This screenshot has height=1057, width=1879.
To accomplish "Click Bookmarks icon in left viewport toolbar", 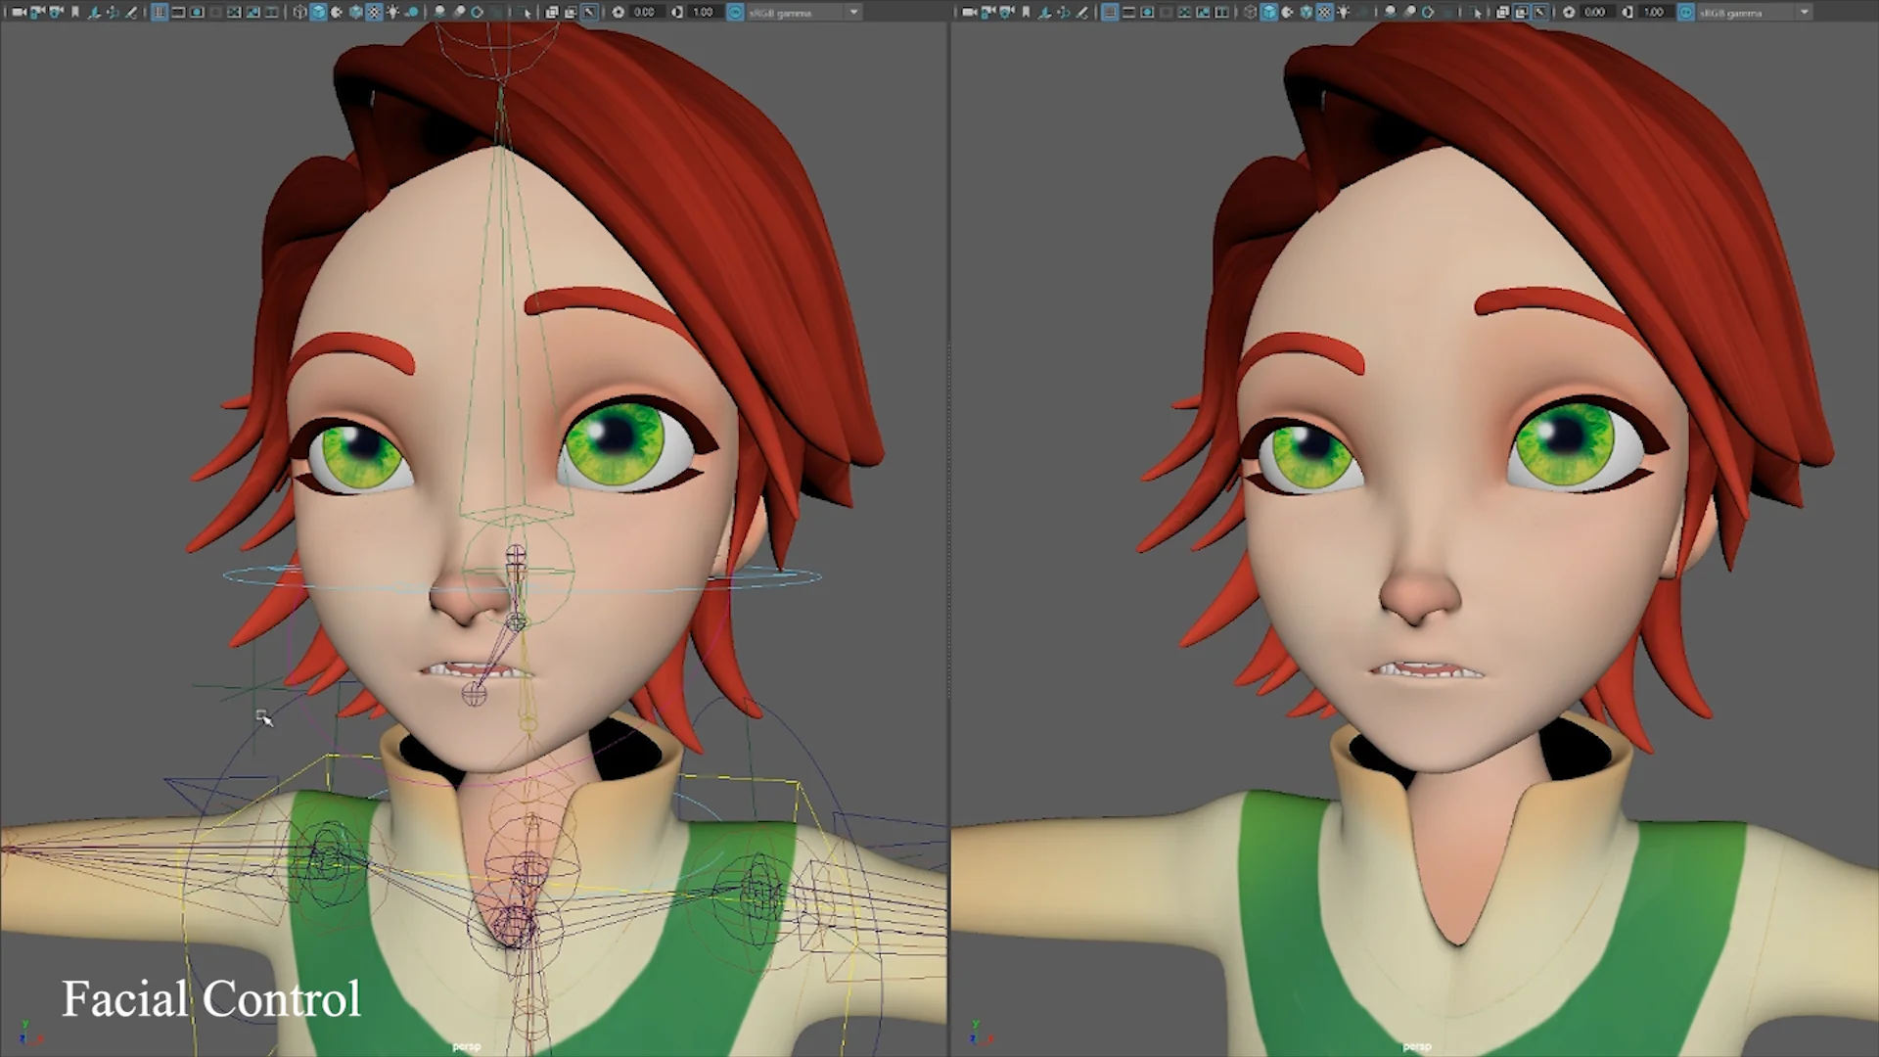I will coord(75,12).
